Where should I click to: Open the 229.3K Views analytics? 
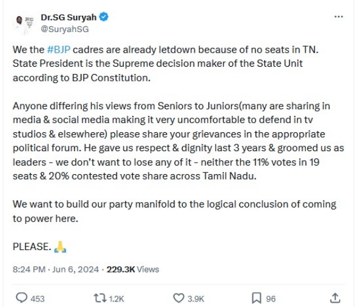132,269
